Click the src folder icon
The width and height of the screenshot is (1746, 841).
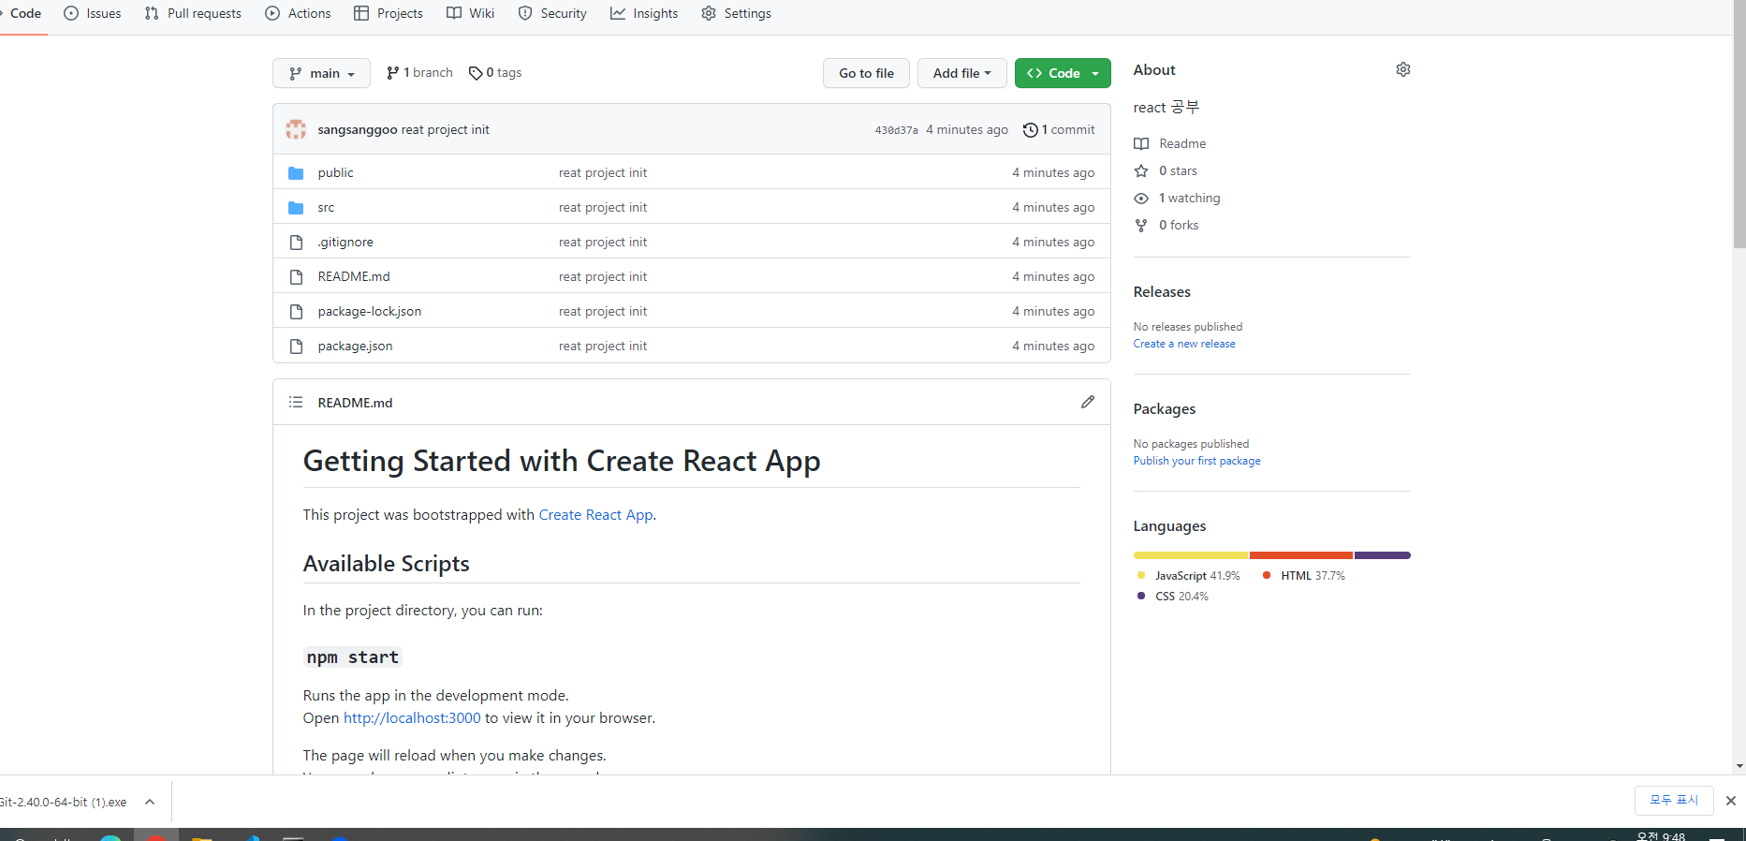296,207
